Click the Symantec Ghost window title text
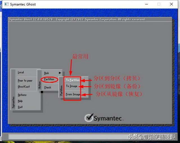Image resolution: width=180 pixels, height=143 pixels. [x=23, y=5]
